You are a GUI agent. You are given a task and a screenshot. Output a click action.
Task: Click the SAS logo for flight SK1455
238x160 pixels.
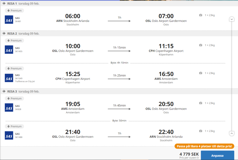9,49
